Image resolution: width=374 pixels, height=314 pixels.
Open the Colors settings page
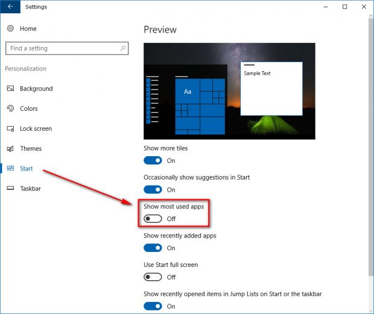point(28,108)
